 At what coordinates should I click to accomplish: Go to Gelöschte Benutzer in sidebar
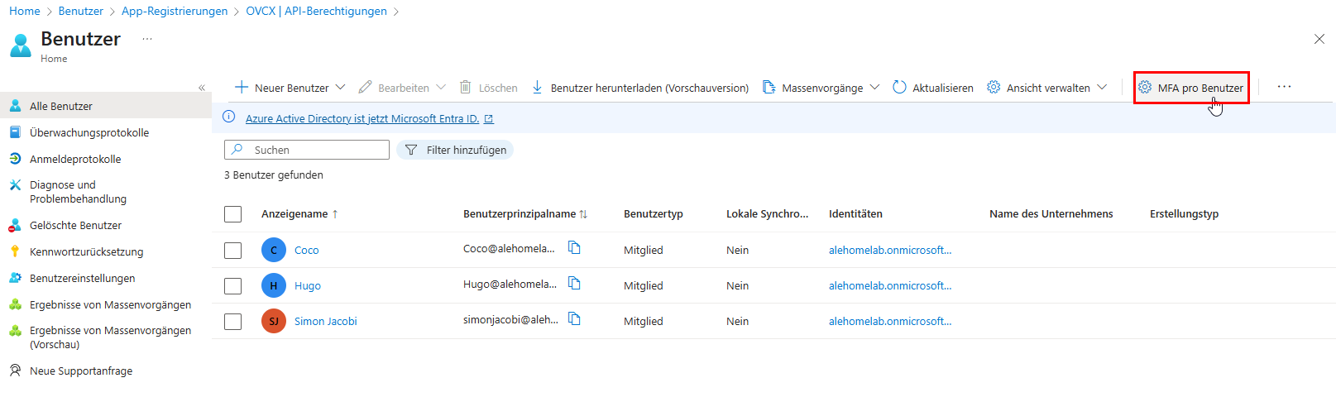(75, 225)
